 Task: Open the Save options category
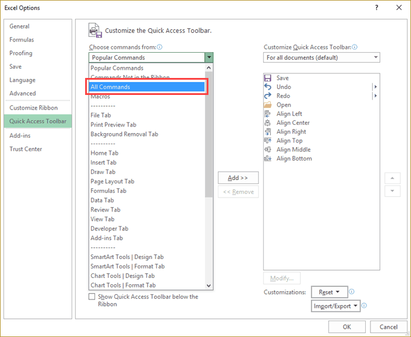click(x=38, y=66)
